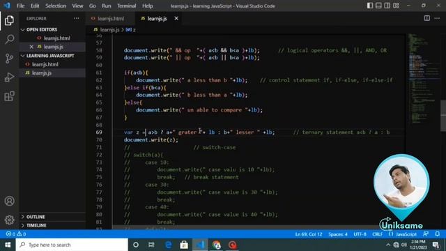Click UTF-8 encoding in status bar
The height and width of the screenshot is (251, 446).
pyautogui.click(x=360, y=234)
